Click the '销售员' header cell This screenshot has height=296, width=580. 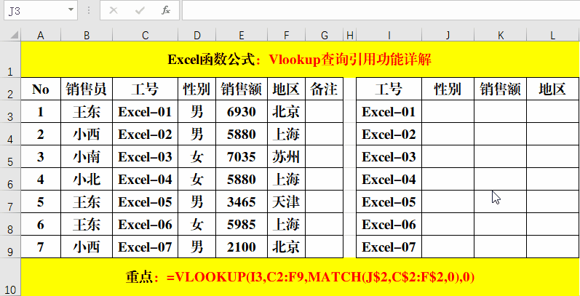click(x=87, y=89)
